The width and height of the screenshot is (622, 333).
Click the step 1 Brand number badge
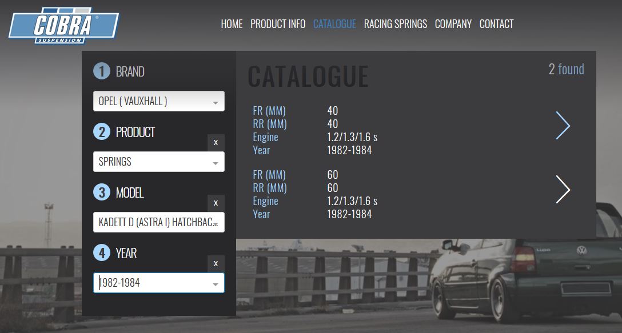click(102, 71)
